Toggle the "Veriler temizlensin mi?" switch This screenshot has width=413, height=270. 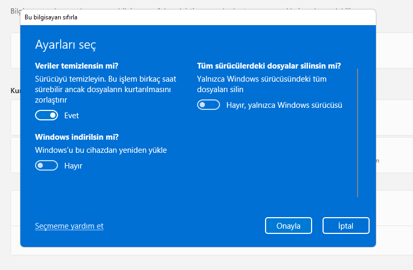[46, 115]
